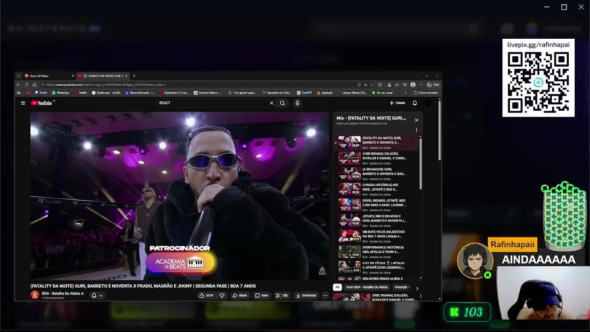Open the browser profile avatar
The image size is (590, 332).
coord(413,85)
